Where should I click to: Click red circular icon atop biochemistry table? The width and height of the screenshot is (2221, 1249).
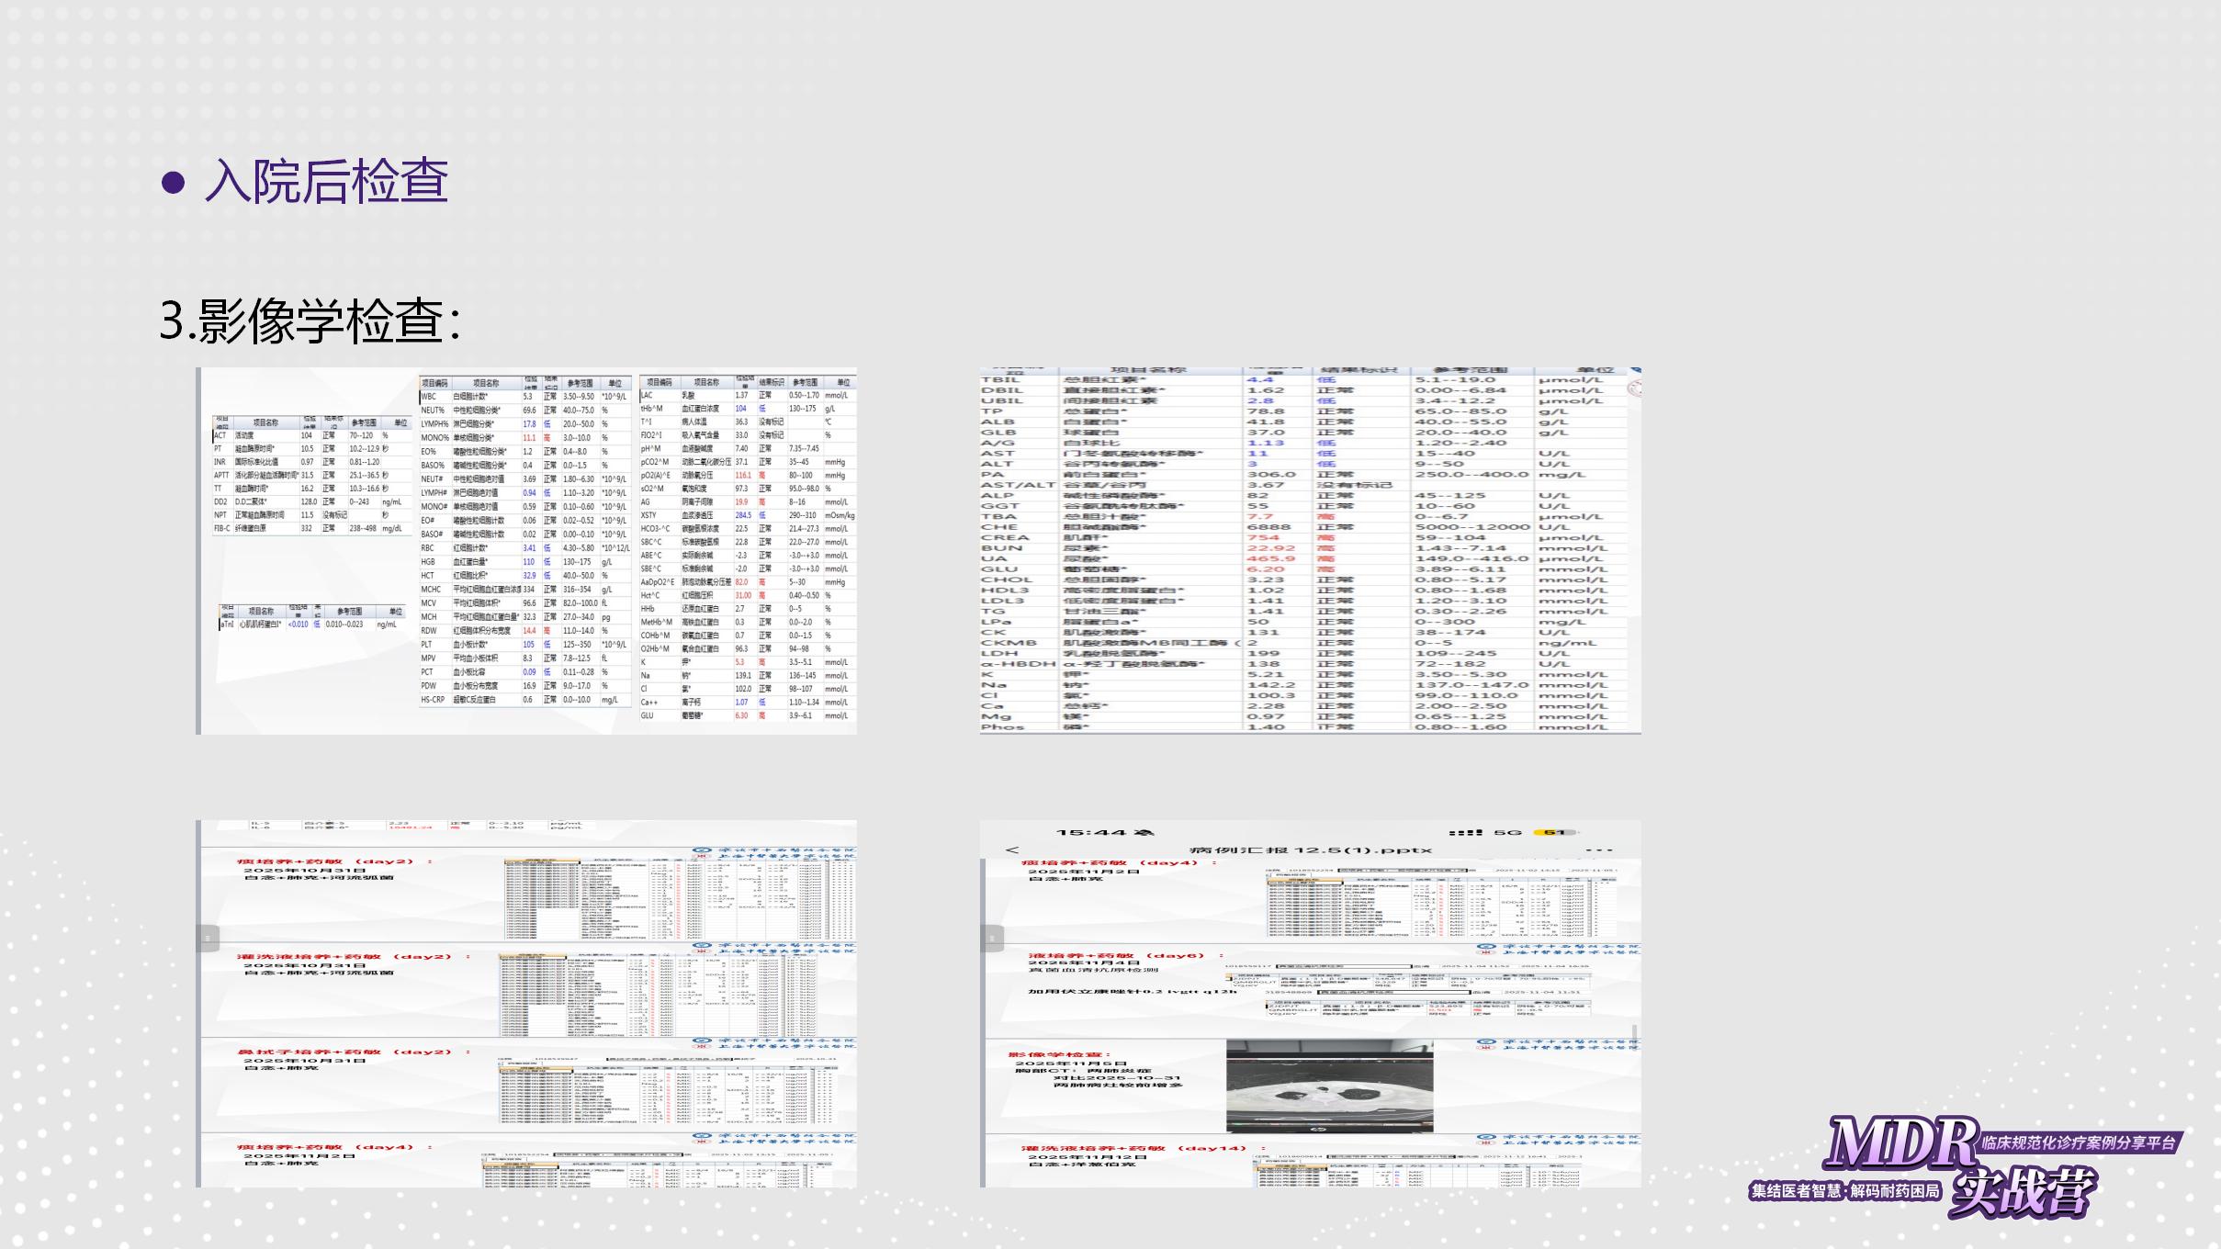(x=1635, y=388)
